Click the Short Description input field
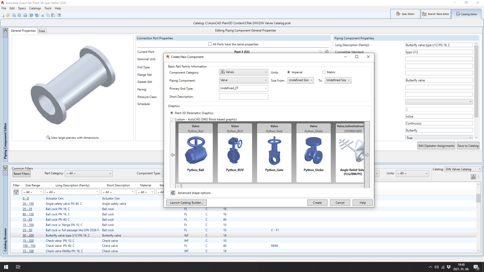 [x=243, y=96]
